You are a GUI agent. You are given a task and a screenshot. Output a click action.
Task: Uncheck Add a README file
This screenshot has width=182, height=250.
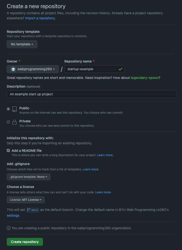8,150
